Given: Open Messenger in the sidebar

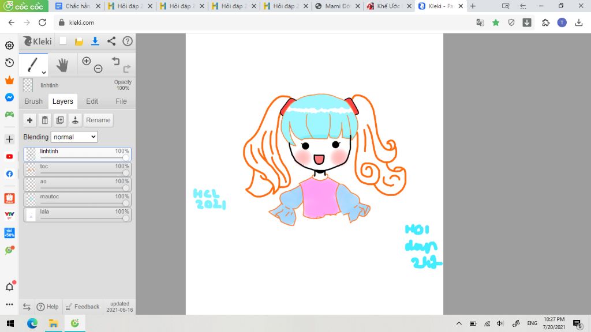Looking at the screenshot, I should coord(9,97).
